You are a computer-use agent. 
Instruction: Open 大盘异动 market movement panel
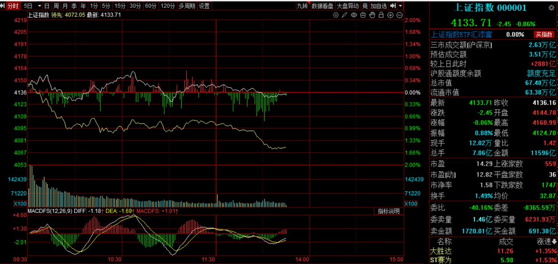tap(347, 6)
